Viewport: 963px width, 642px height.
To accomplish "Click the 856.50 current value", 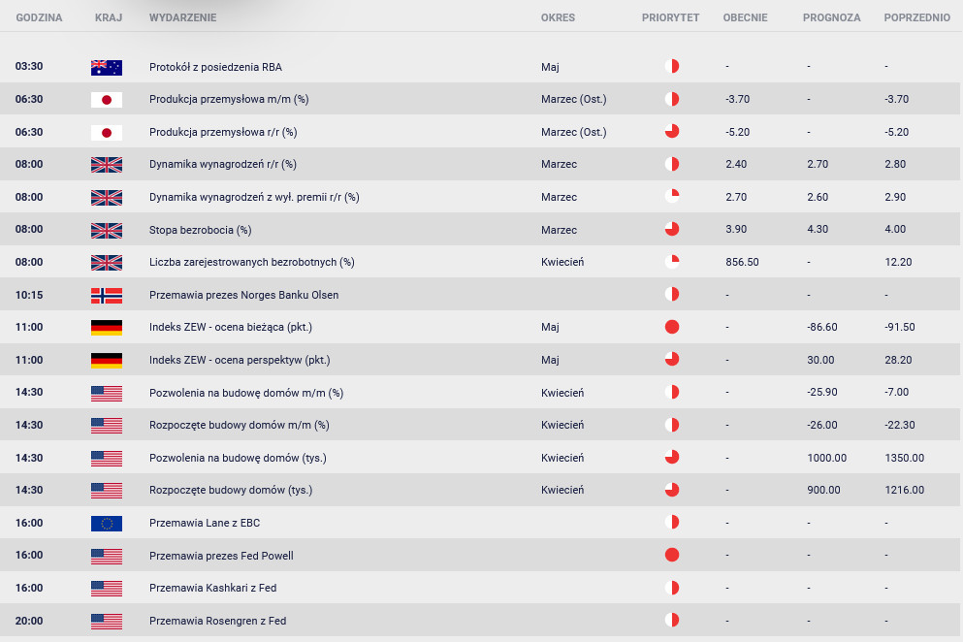I will coord(742,263).
